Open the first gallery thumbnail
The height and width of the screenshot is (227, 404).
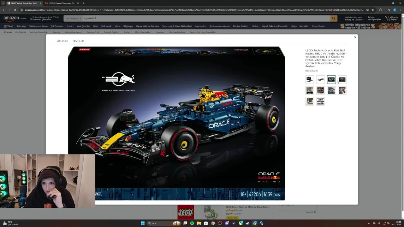click(309, 79)
